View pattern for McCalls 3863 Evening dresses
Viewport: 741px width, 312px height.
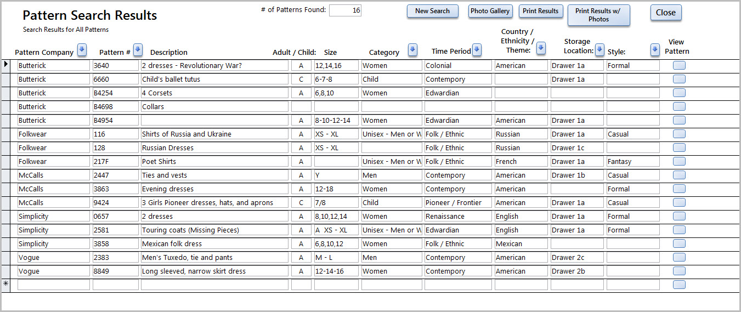[x=679, y=189]
